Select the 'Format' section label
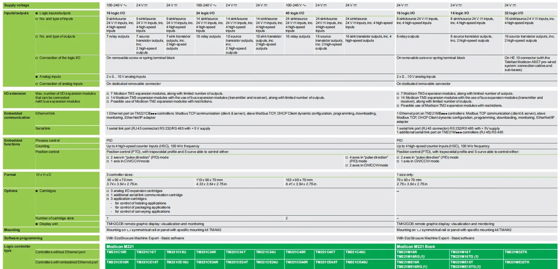The height and width of the screenshot is (269, 560). coord(10,175)
